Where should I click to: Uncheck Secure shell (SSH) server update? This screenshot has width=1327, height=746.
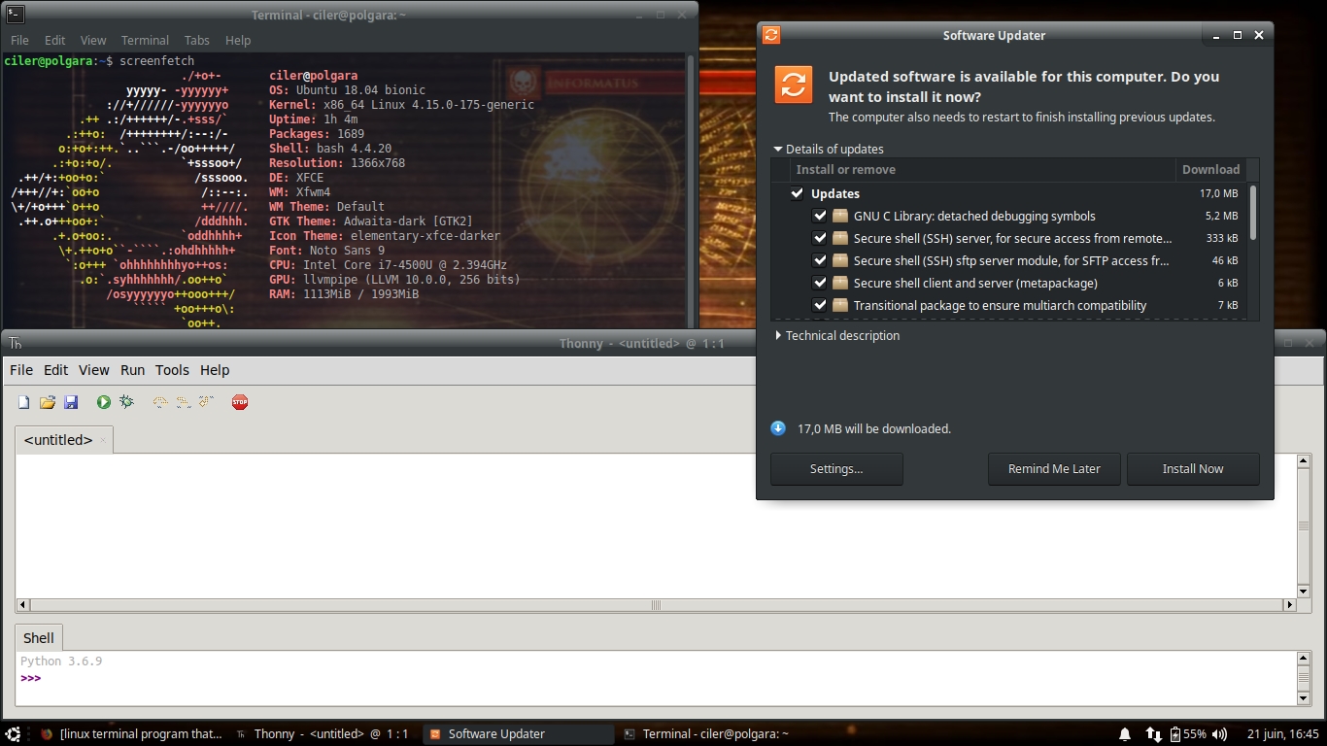tap(820, 238)
